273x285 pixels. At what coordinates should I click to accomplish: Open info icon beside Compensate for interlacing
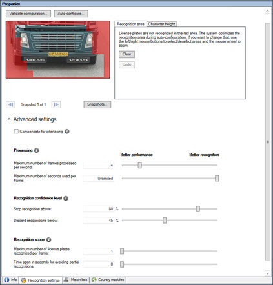click(x=67, y=132)
